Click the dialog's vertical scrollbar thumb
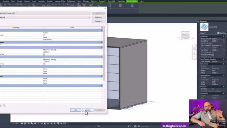 [104, 54]
